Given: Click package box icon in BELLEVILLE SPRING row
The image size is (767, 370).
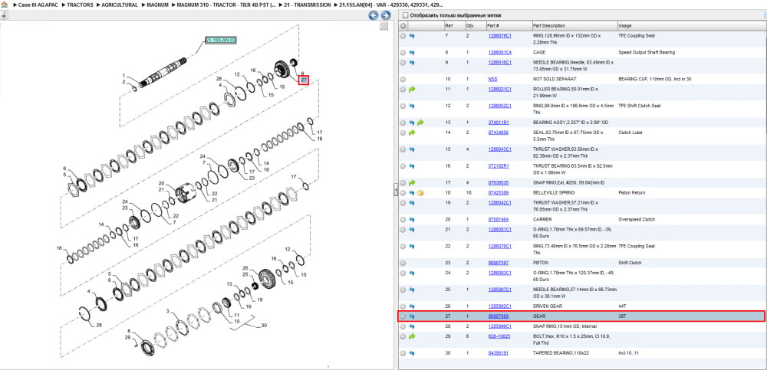Looking at the screenshot, I should (420, 193).
